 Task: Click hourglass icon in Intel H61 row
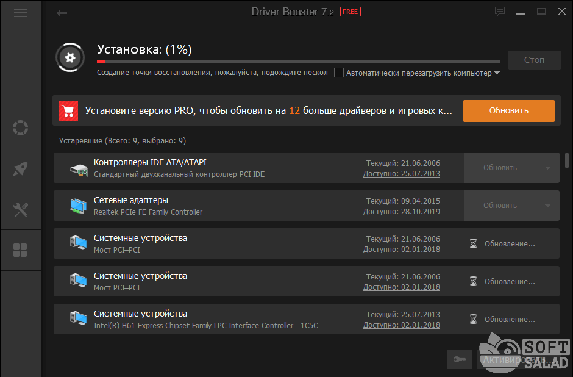point(473,319)
